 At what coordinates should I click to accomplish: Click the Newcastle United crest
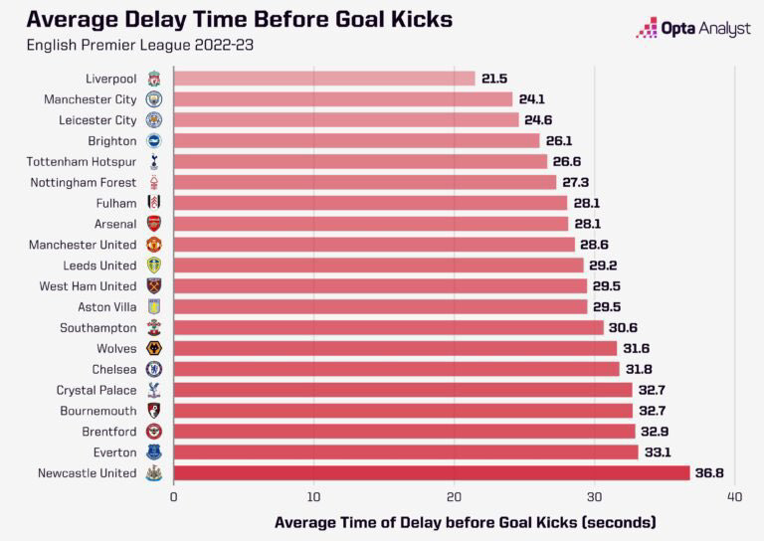point(154,473)
